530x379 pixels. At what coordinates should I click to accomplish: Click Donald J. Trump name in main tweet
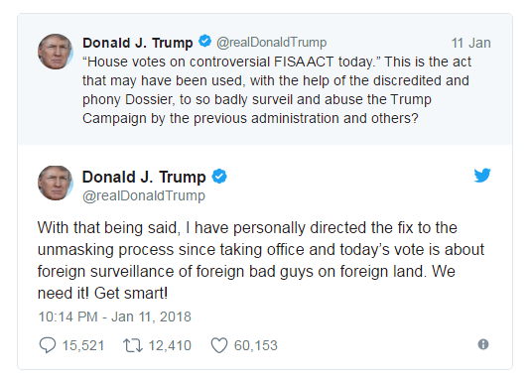(144, 177)
